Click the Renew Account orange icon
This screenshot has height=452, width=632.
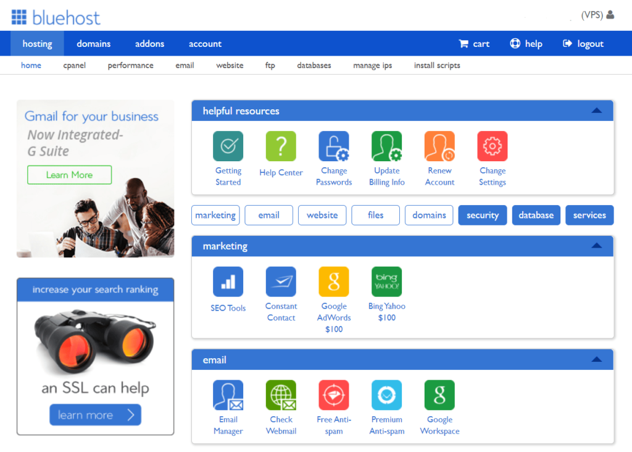[439, 146]
